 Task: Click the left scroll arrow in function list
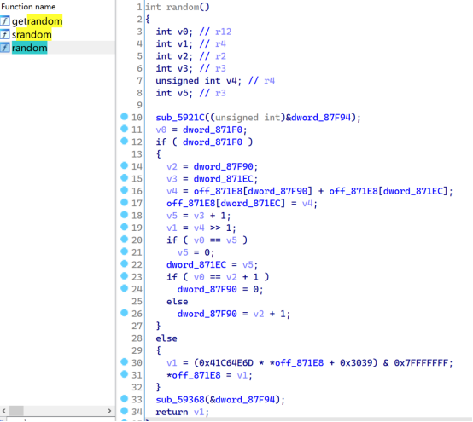coord(4,411)
